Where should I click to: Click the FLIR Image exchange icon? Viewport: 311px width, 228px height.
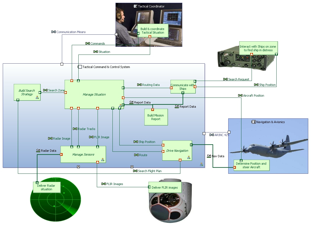[91, 137]
